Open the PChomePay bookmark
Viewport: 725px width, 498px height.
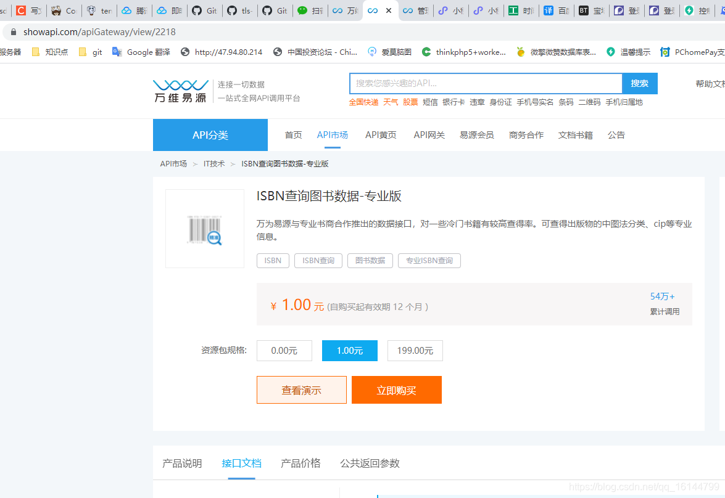tap(692, 52)
